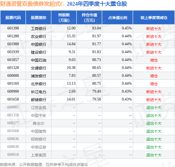Viewport: 175px width, 167px height.
Task: Click the 股票代码 column header
Action: coord(13,17)
